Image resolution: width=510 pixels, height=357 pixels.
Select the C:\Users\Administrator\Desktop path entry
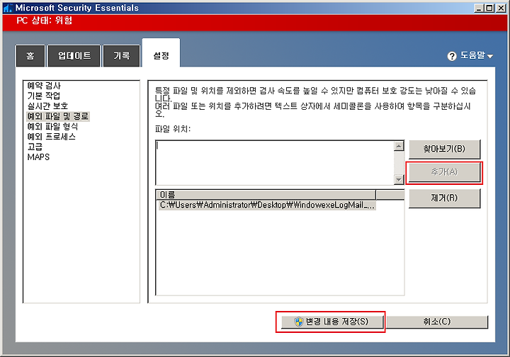(x=267, y=205)
